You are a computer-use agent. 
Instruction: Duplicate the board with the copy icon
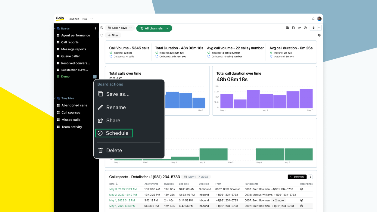293,28
